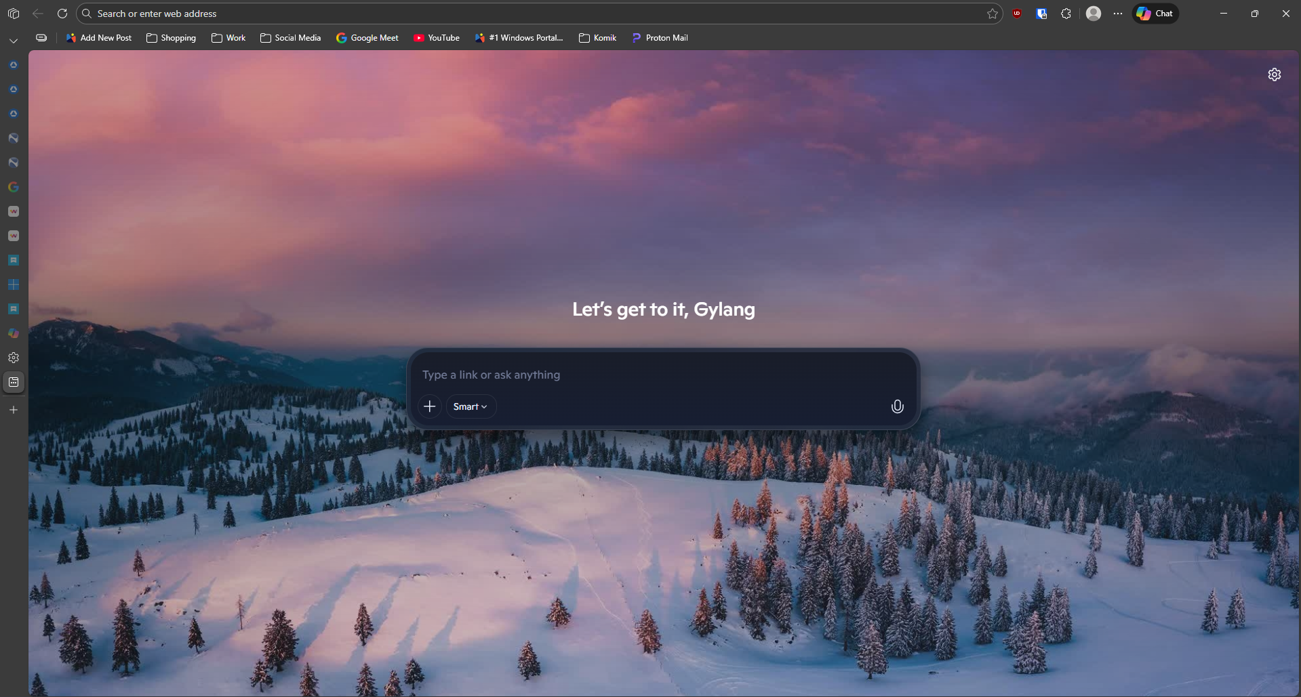Open a new tab in vertical sidebar
Image resolution: width=1301 pixels, height=697 pixels.
14,410
